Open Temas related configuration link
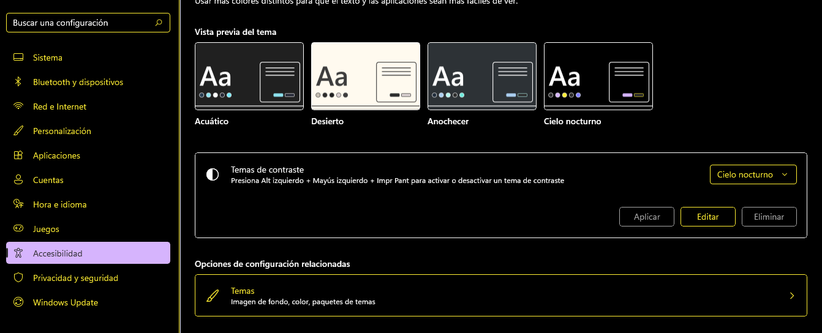Viewport: 822px width, 333px height. 500,296
